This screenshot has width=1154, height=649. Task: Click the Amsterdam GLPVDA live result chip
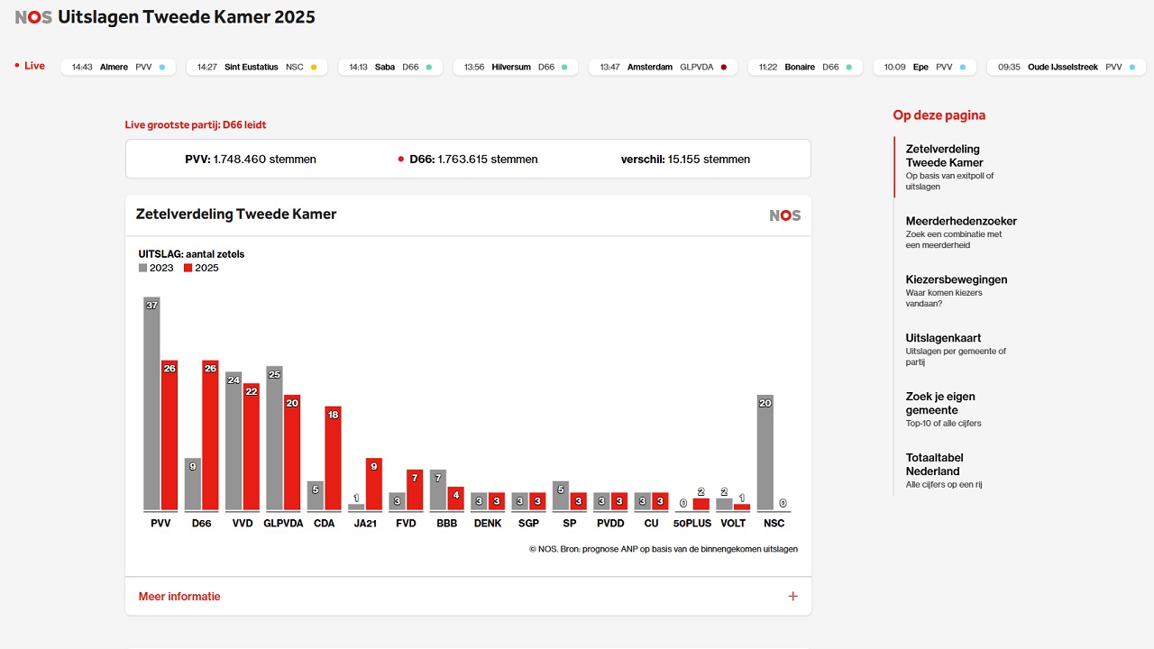click(663, 67)
